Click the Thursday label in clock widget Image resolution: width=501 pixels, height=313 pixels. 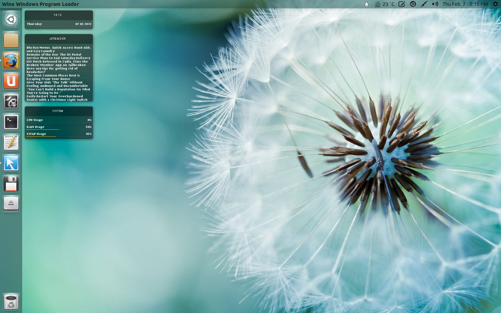tap(34, 24)
